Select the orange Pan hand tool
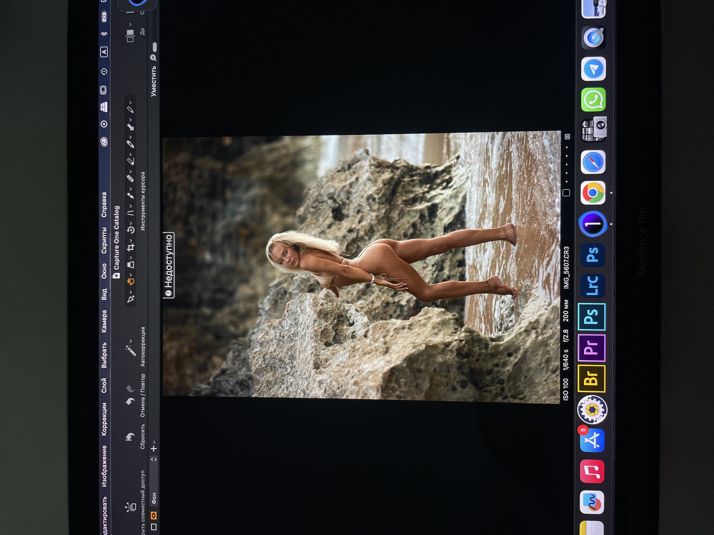The width and height of the screenshot is (714, 535). (x=131, y=282)
